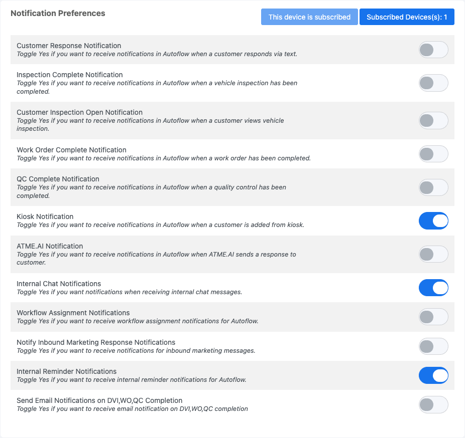Disable the Kiosk Notification toggle
Image resolution: width=465 pixels, height=438 pixels.
coord(433,221)
